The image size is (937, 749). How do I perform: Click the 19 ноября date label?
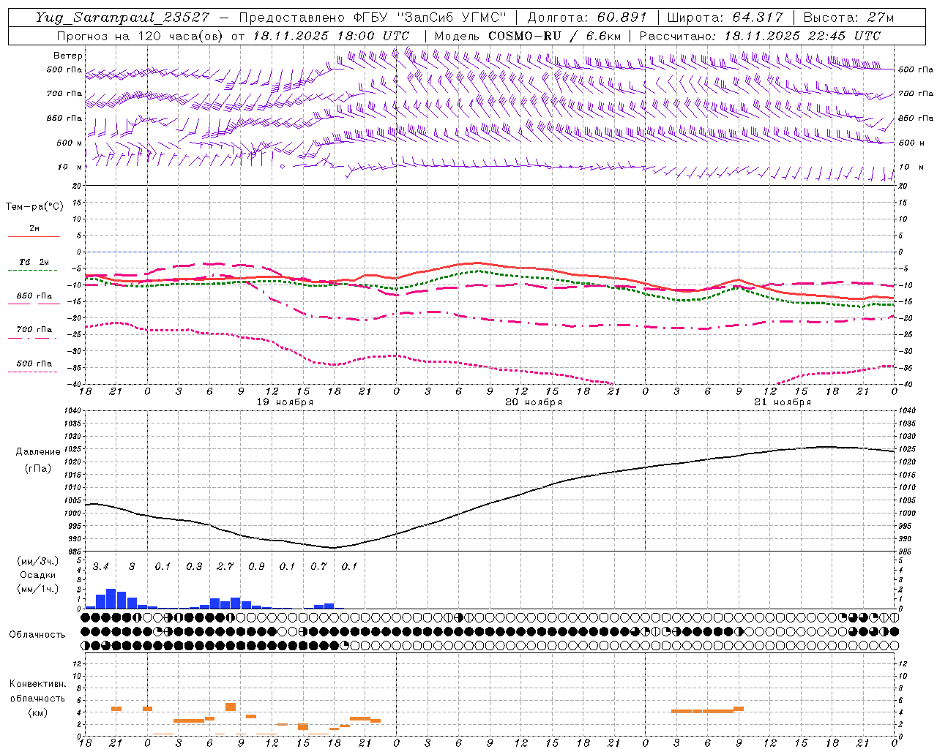285,402
